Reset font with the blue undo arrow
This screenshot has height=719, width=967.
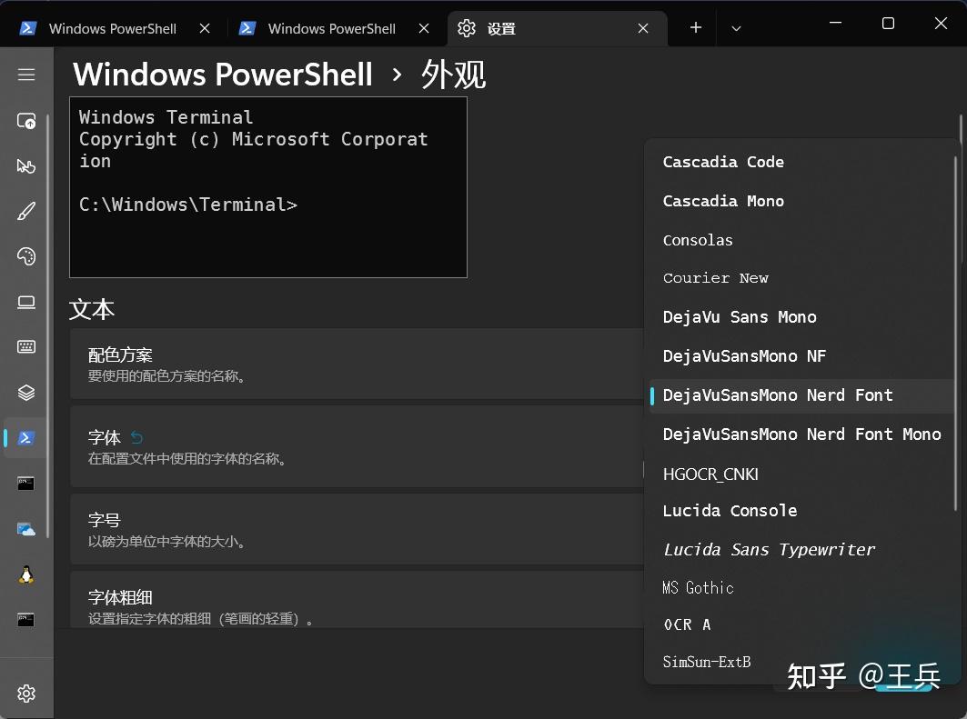coord(137,437)
